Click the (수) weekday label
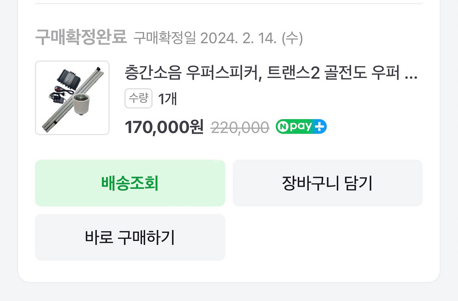458x301 pixels. (x=292, y=39)
